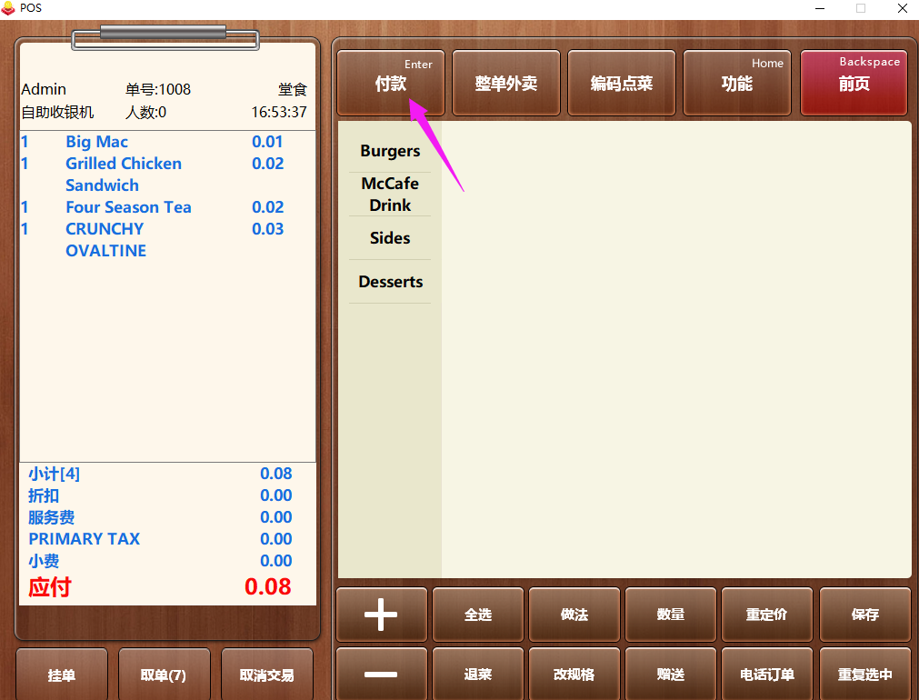Click the 单号:1008 order number

tap(158, 89)
